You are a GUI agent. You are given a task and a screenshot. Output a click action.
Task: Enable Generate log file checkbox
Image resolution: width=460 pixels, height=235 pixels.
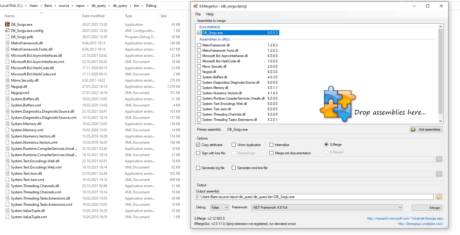[198, 168]
